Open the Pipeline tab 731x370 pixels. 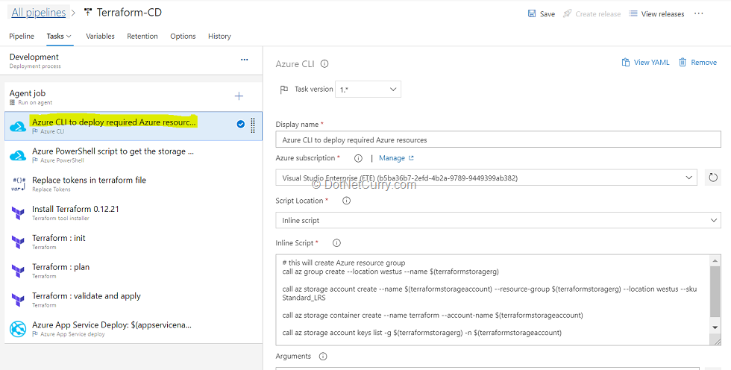tap(22, 36)
